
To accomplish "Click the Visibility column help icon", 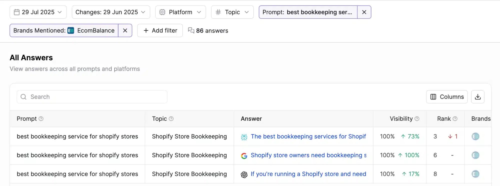I will pos(417,119).
